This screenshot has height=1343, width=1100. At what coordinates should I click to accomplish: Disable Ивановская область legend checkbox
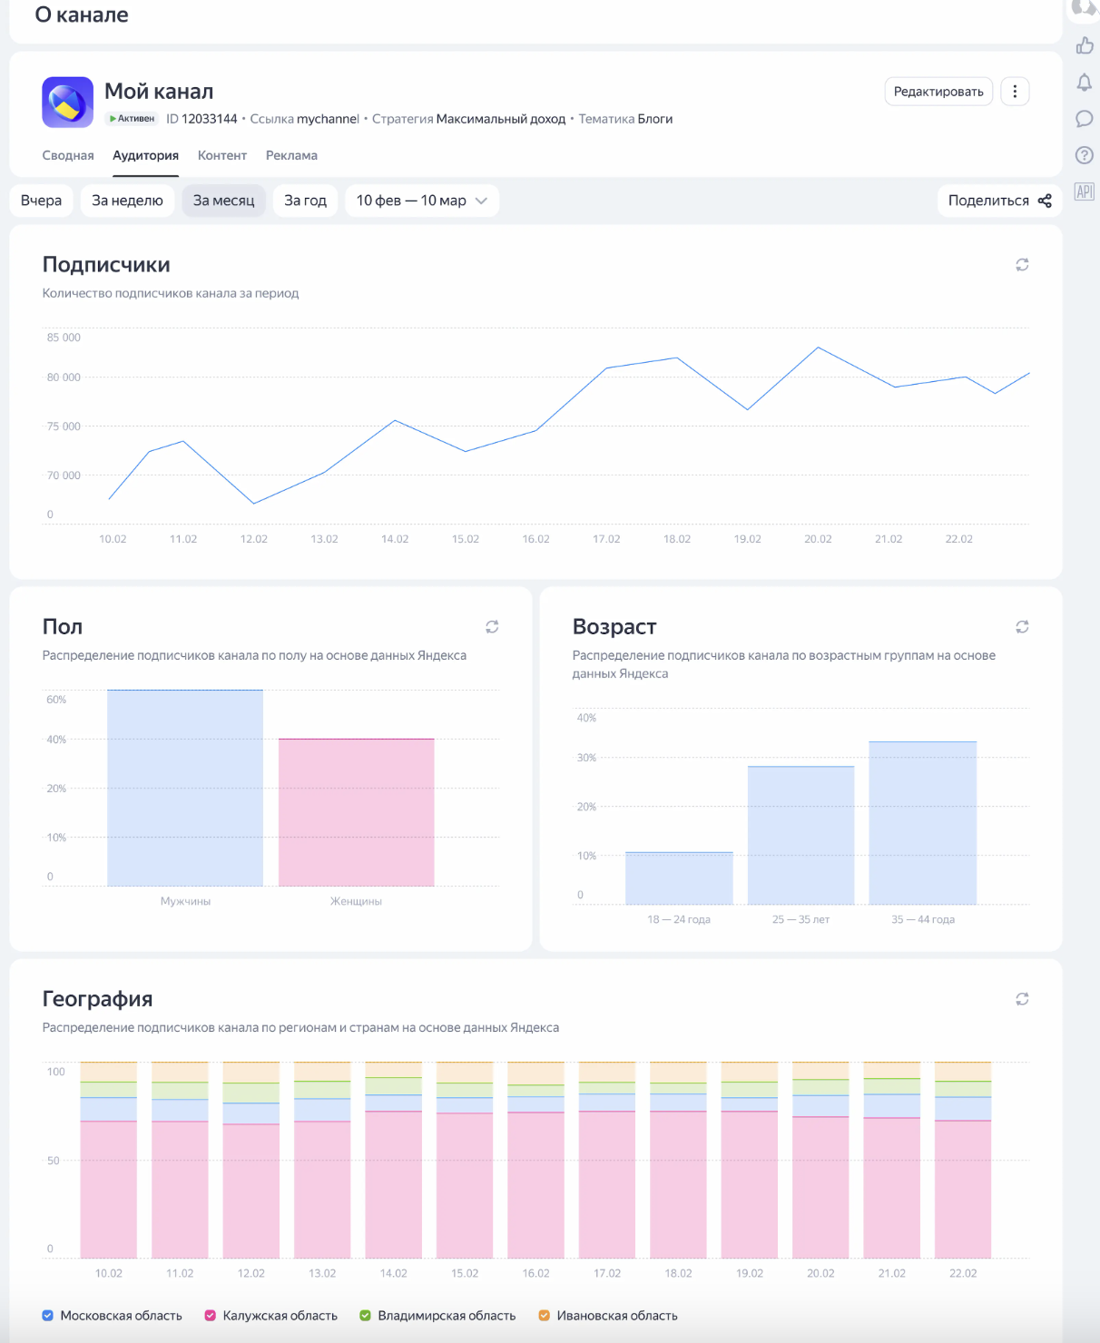point(545,1316)
